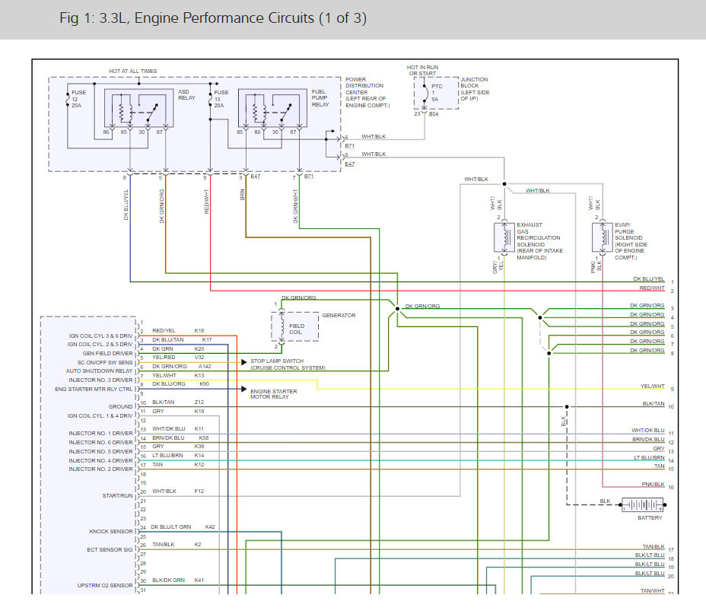
Task: Click the 'KNOCK SENSOR' pin label
Action: click(x=111, y=532)
